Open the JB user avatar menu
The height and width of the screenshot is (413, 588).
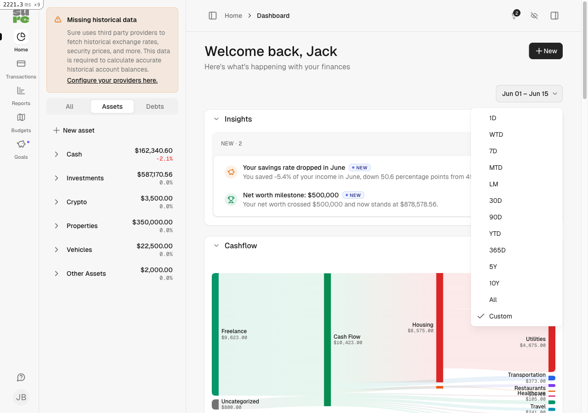point(21,397)
